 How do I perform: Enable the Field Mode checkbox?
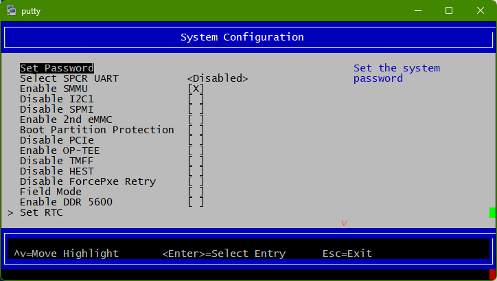(x=196, y=192)
